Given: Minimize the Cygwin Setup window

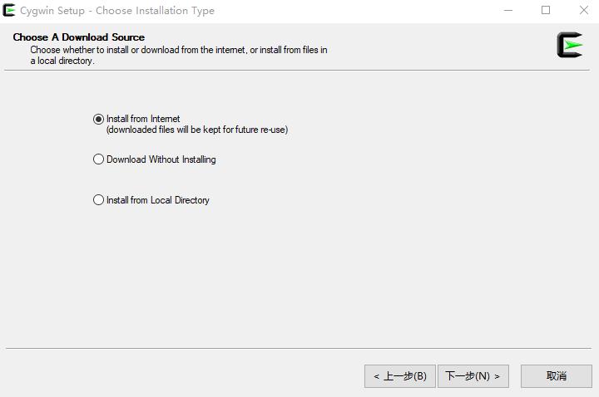Looking at the screenshot, I should point(508,10).
